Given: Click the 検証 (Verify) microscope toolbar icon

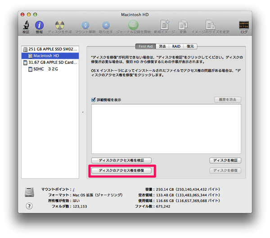Looking at the screenshot, I should [26, 25].
